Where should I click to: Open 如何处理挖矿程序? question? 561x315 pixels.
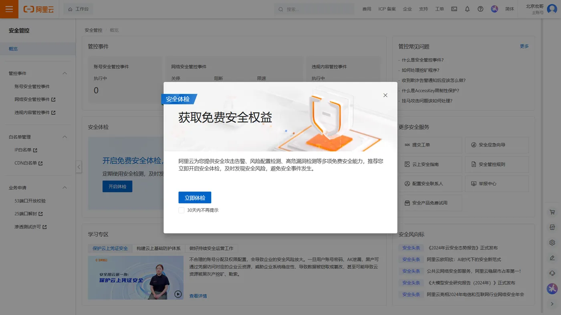tap(420, 70)
